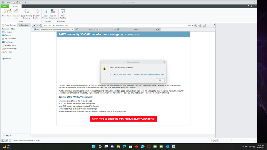Switch to the Favorites navigator tab
Viewport: 267px width, 150px height.
(x=23, y=25)
